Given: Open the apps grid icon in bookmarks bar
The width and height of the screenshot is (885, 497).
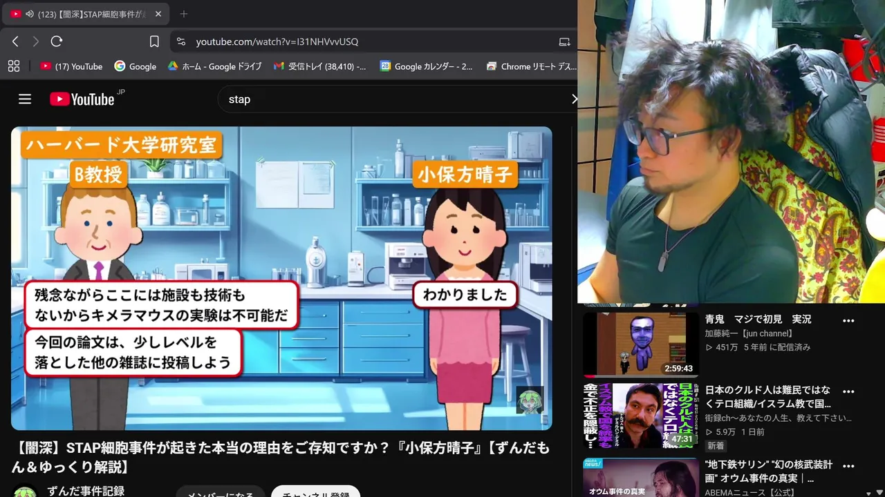Looking at the screenshot, I should [x=13, y=66].
